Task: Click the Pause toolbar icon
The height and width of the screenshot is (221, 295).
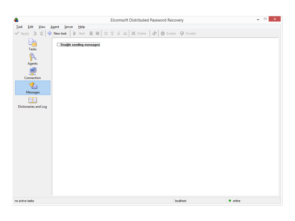Action: tap(91, 33)
